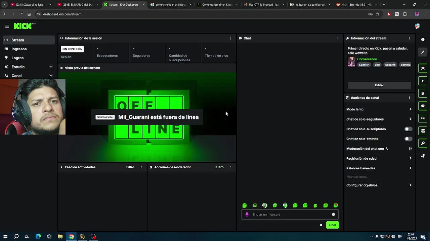Toggle Chat de solo-suscriptores switch
The image size is (430, 241).
408,129
